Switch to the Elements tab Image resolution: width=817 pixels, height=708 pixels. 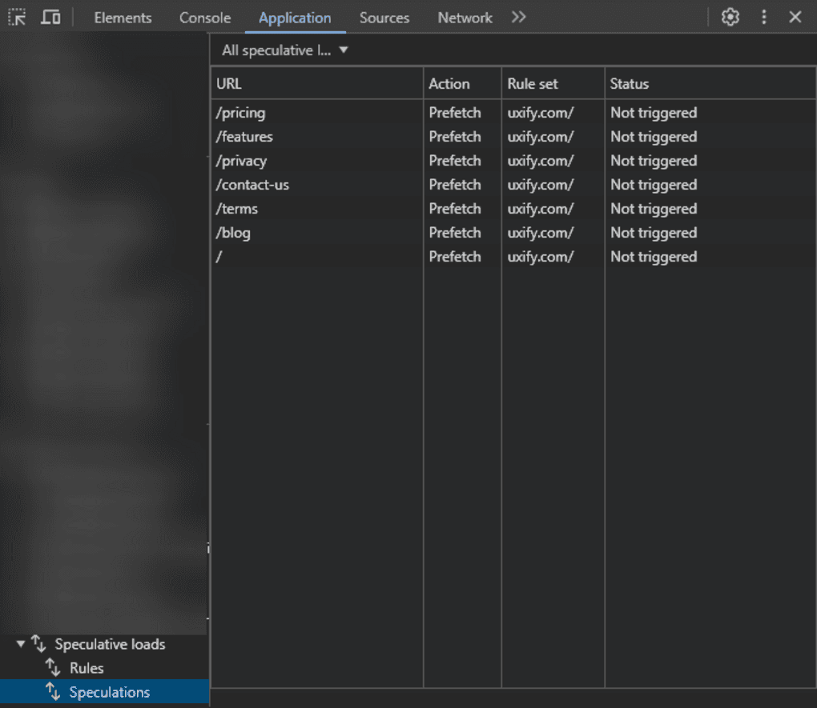(x=122, y=17)
